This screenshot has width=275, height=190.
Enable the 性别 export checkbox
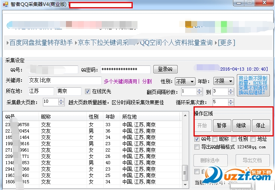tap(234, 139)
